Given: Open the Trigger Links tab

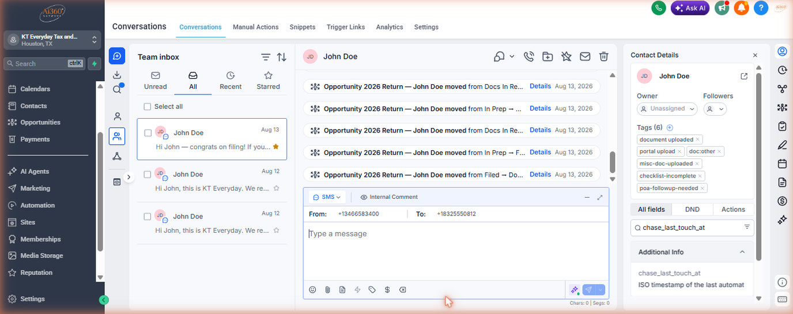Looking at the screenshot, I should click(x=346, y=27).
